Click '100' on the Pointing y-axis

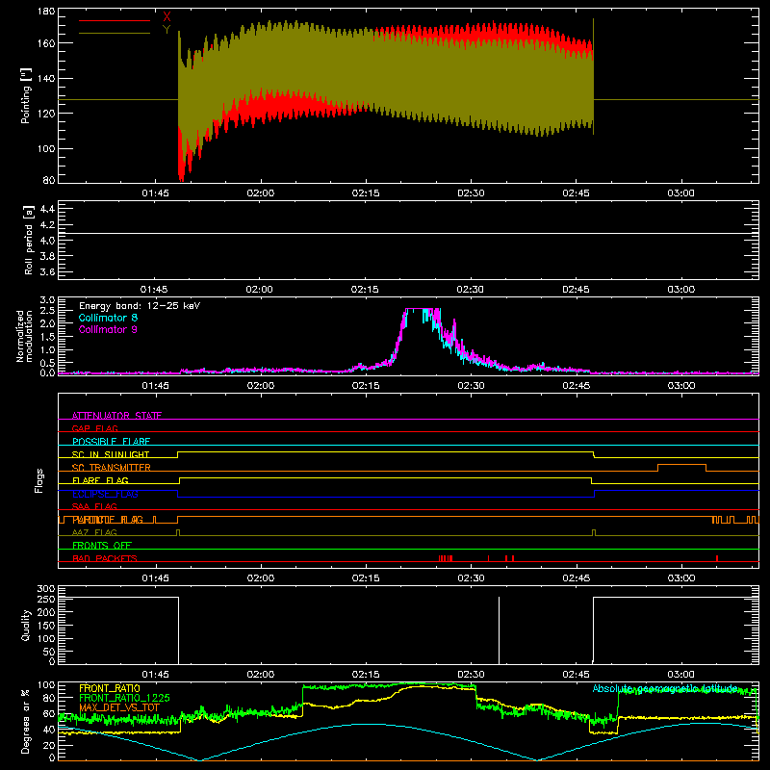point(46,148)
